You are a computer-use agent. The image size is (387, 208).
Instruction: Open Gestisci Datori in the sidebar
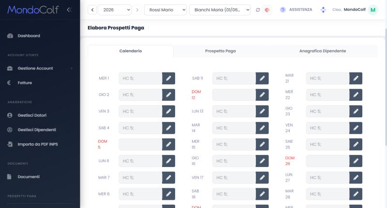(x=32, y=115)
